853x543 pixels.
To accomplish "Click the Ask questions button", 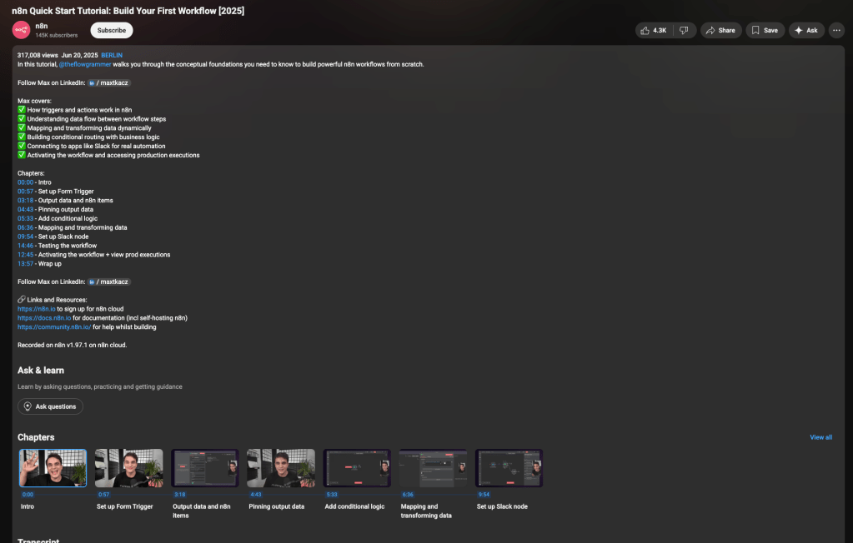I will tap(50, 406).
